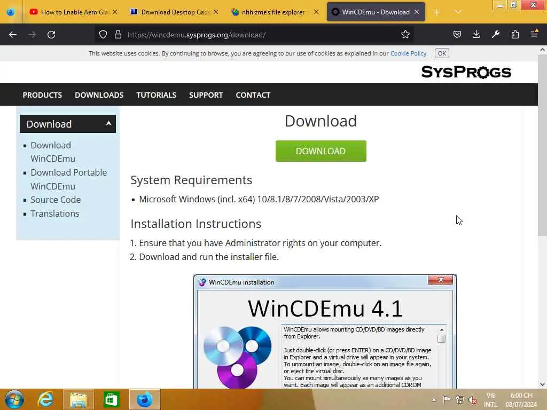Click the Firefox taskbar icon
The height and width of the screenshot is (410, 547).
144,399
